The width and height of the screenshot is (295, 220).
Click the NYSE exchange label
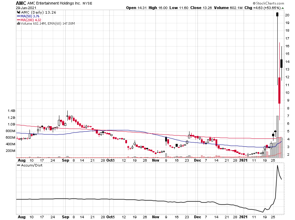click(x=87, y=3)
